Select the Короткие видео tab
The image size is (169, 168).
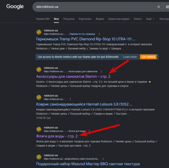(119, 19)
